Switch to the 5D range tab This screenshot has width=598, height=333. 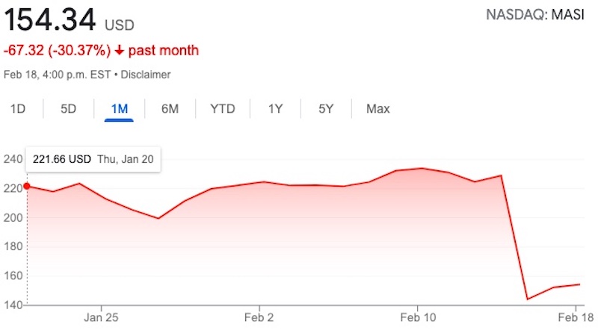pos(69,109)
